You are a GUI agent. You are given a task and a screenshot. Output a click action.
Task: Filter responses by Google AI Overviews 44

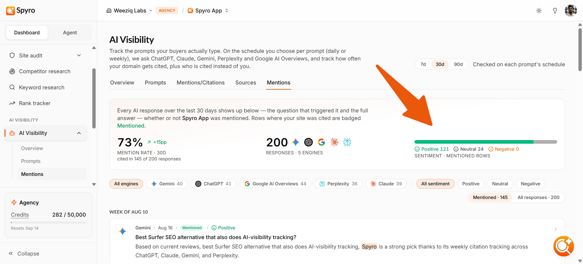[x=275, y=184]
